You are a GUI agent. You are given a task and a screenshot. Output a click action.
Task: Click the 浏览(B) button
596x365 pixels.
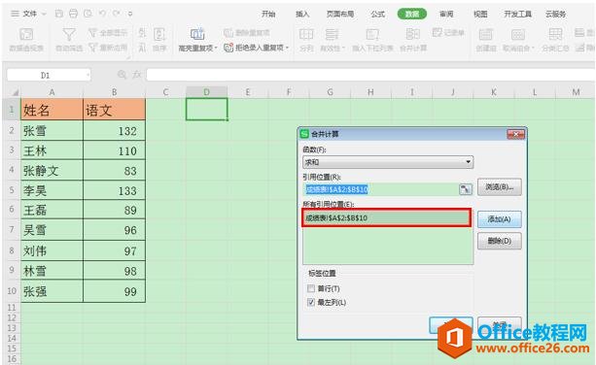tap(499, 187)
